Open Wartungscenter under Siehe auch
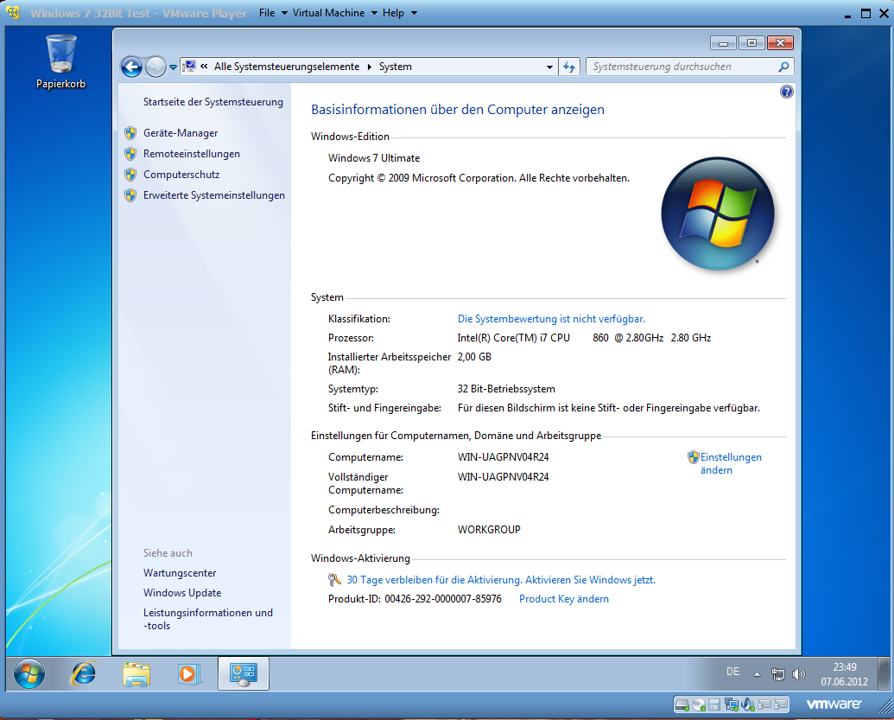 tap(180, 573)
